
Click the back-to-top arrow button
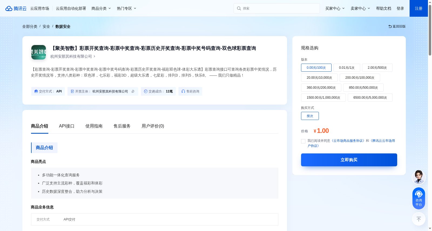point(419,219)
